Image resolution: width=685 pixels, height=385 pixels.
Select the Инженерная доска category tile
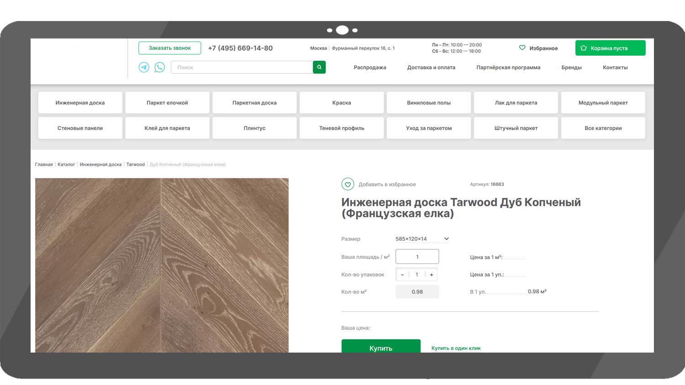click(80, 103)
